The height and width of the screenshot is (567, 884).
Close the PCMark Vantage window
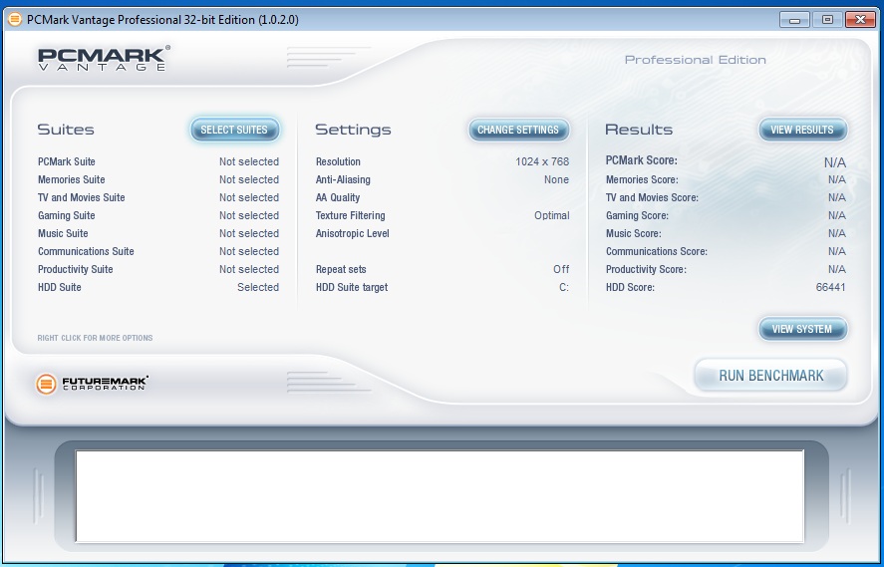860,20
